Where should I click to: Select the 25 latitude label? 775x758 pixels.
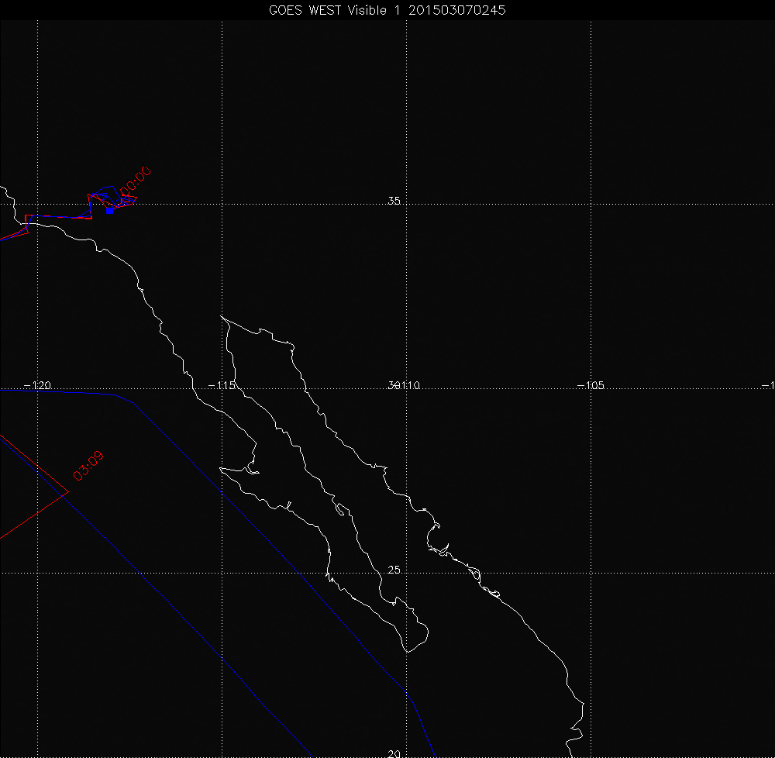click(x=394, y=570)
